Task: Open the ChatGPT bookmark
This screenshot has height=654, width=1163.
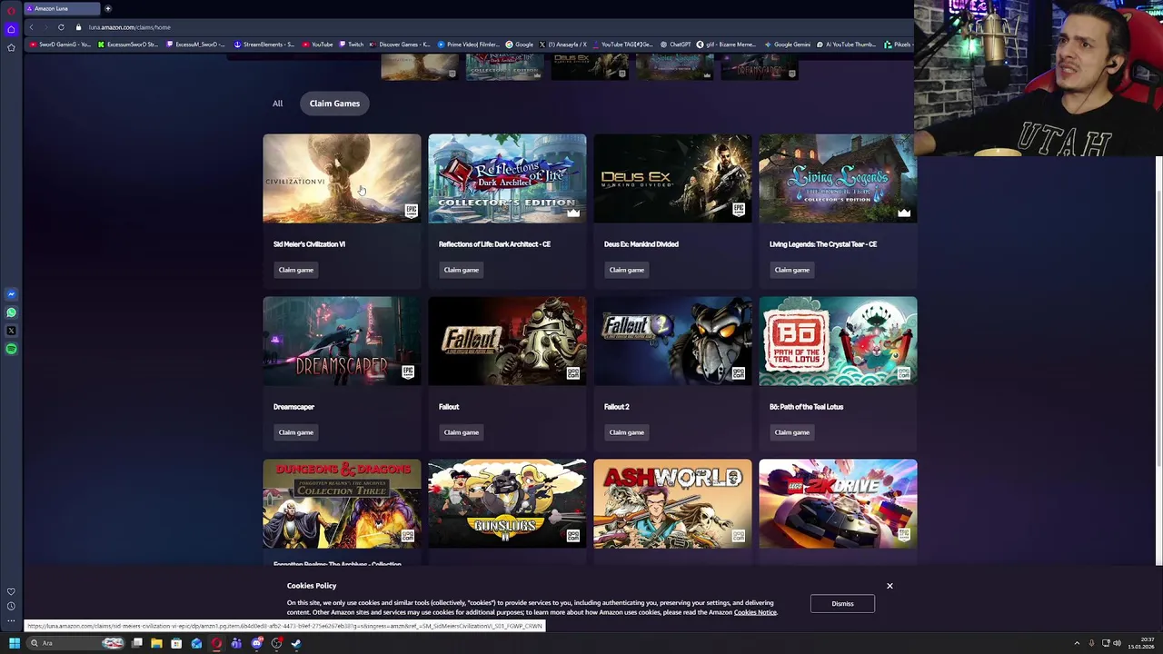Action: [x=675, y=45]
